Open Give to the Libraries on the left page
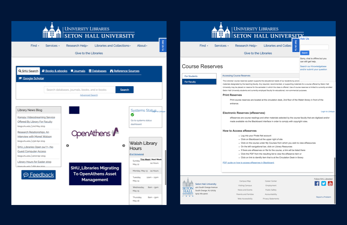 click(89, 53)
